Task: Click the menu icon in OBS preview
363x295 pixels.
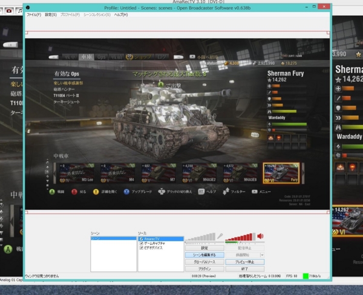Action: pos(255,192)
